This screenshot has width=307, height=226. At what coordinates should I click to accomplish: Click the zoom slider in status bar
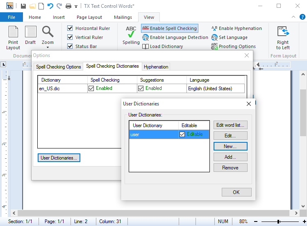click(278, 221)
